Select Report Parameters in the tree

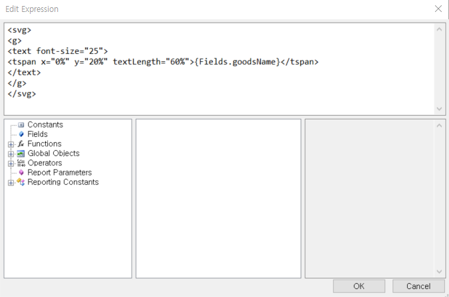click(60, 173)
